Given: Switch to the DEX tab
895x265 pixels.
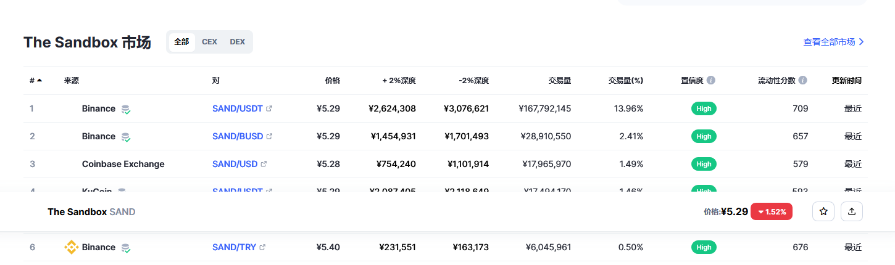Looking at the screenshot, I should coord(237,42).
